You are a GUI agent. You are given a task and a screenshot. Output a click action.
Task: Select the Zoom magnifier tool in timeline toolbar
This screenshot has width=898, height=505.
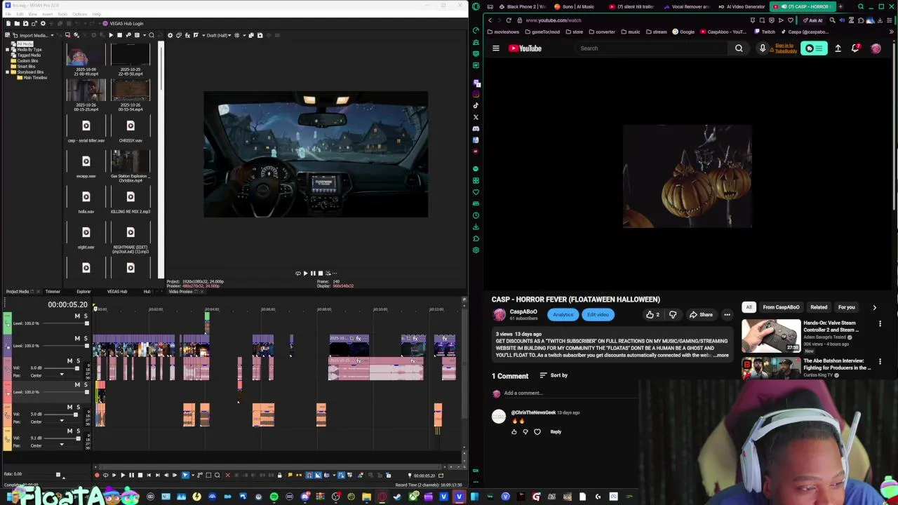click(217, 475)
